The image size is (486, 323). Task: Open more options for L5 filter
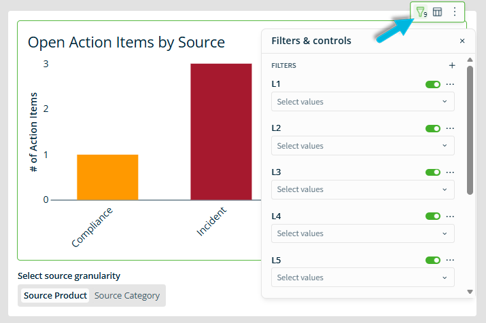(450, 260)
